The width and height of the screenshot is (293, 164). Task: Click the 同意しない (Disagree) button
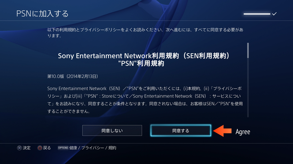point(112,130)
